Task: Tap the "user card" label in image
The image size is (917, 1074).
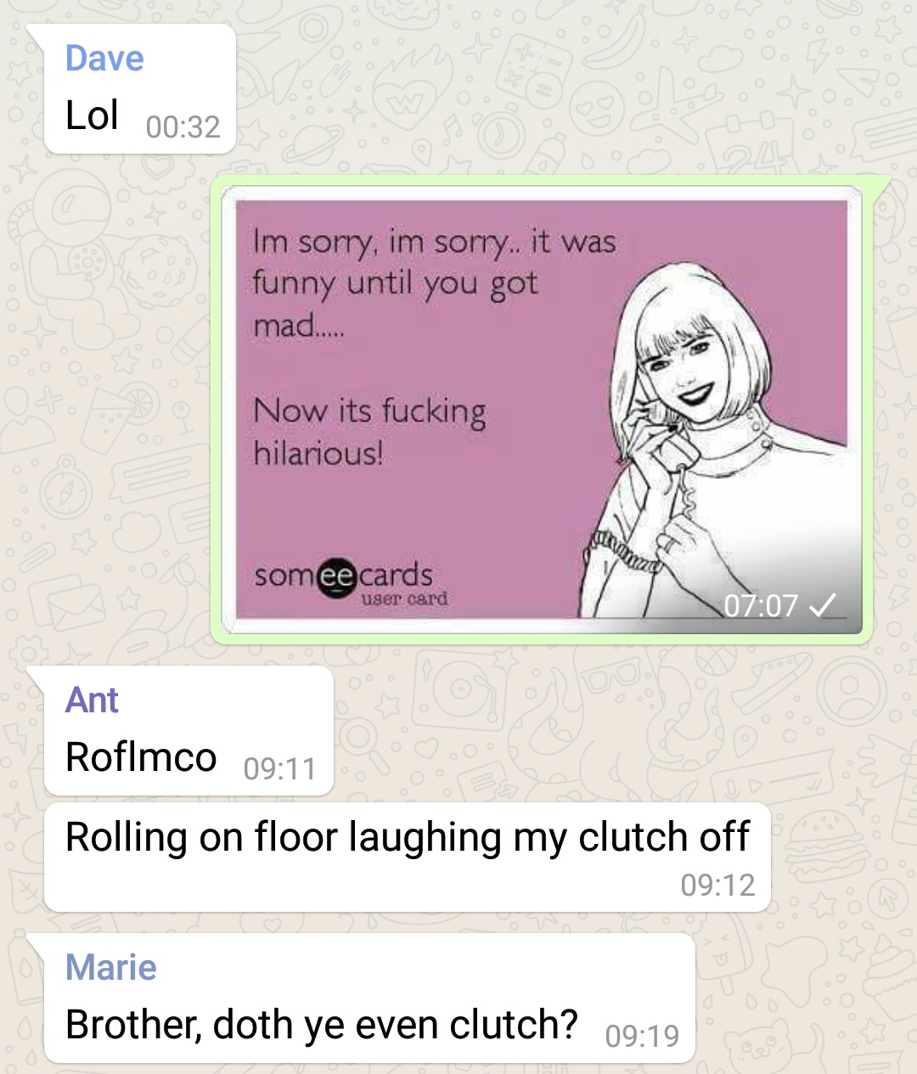Action: pos(404,599)
